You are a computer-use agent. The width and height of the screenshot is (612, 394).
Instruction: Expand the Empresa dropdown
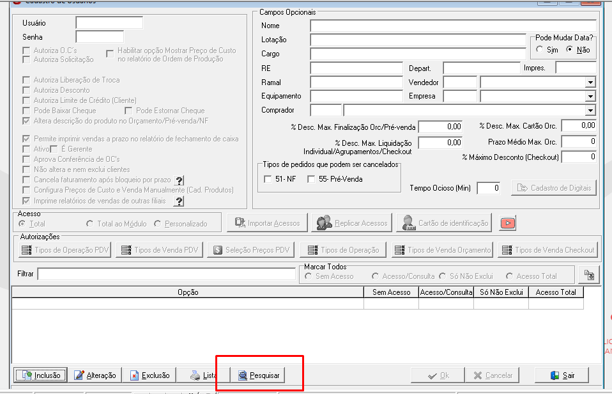[x=590, y=97]
